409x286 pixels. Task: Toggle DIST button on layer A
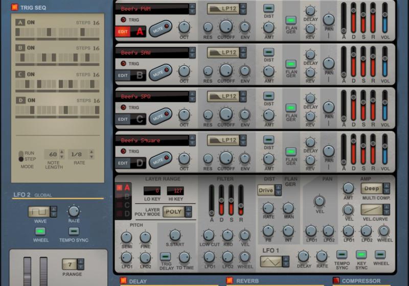click(x=268, y=8)
